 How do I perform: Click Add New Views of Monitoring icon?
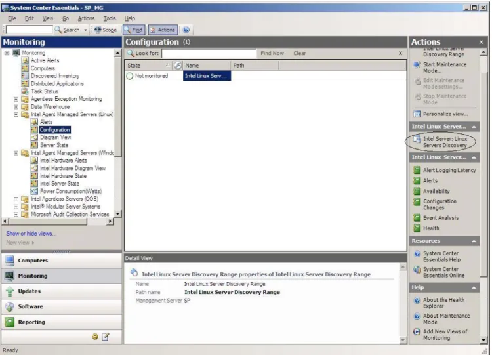click(x=417, y=332)
